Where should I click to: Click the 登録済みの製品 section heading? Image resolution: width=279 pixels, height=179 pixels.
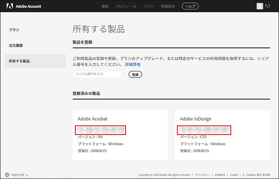pyautogui.click(x=86, y=94)
